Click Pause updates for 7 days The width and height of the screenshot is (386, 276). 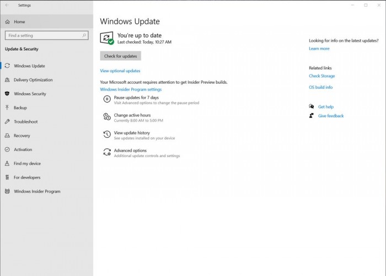(x=136, y=98)
